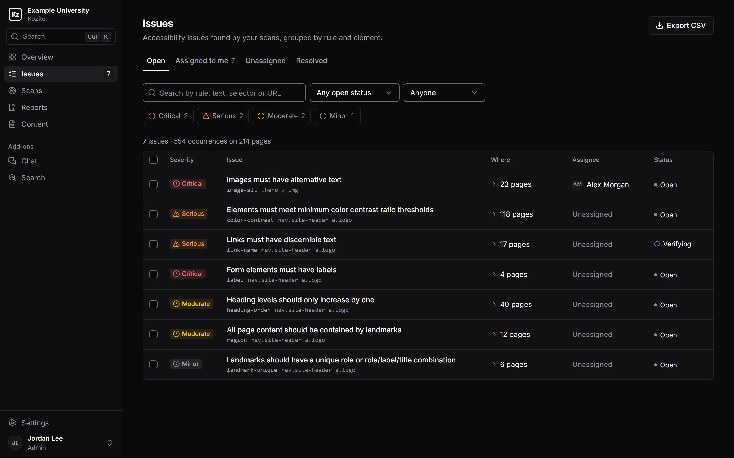The height and width of the screenshot is (458, 734).
Task: Switch to the Resolved tab
Action: 311,61
